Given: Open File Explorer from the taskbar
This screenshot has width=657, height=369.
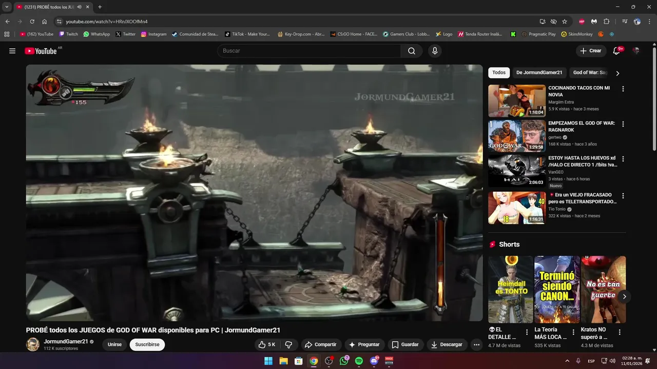Looking at the screenshot, I should 283,361.
